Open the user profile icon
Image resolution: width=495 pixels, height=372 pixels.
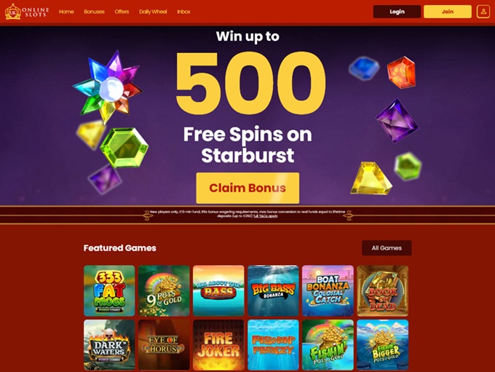[x=483, y=12]
